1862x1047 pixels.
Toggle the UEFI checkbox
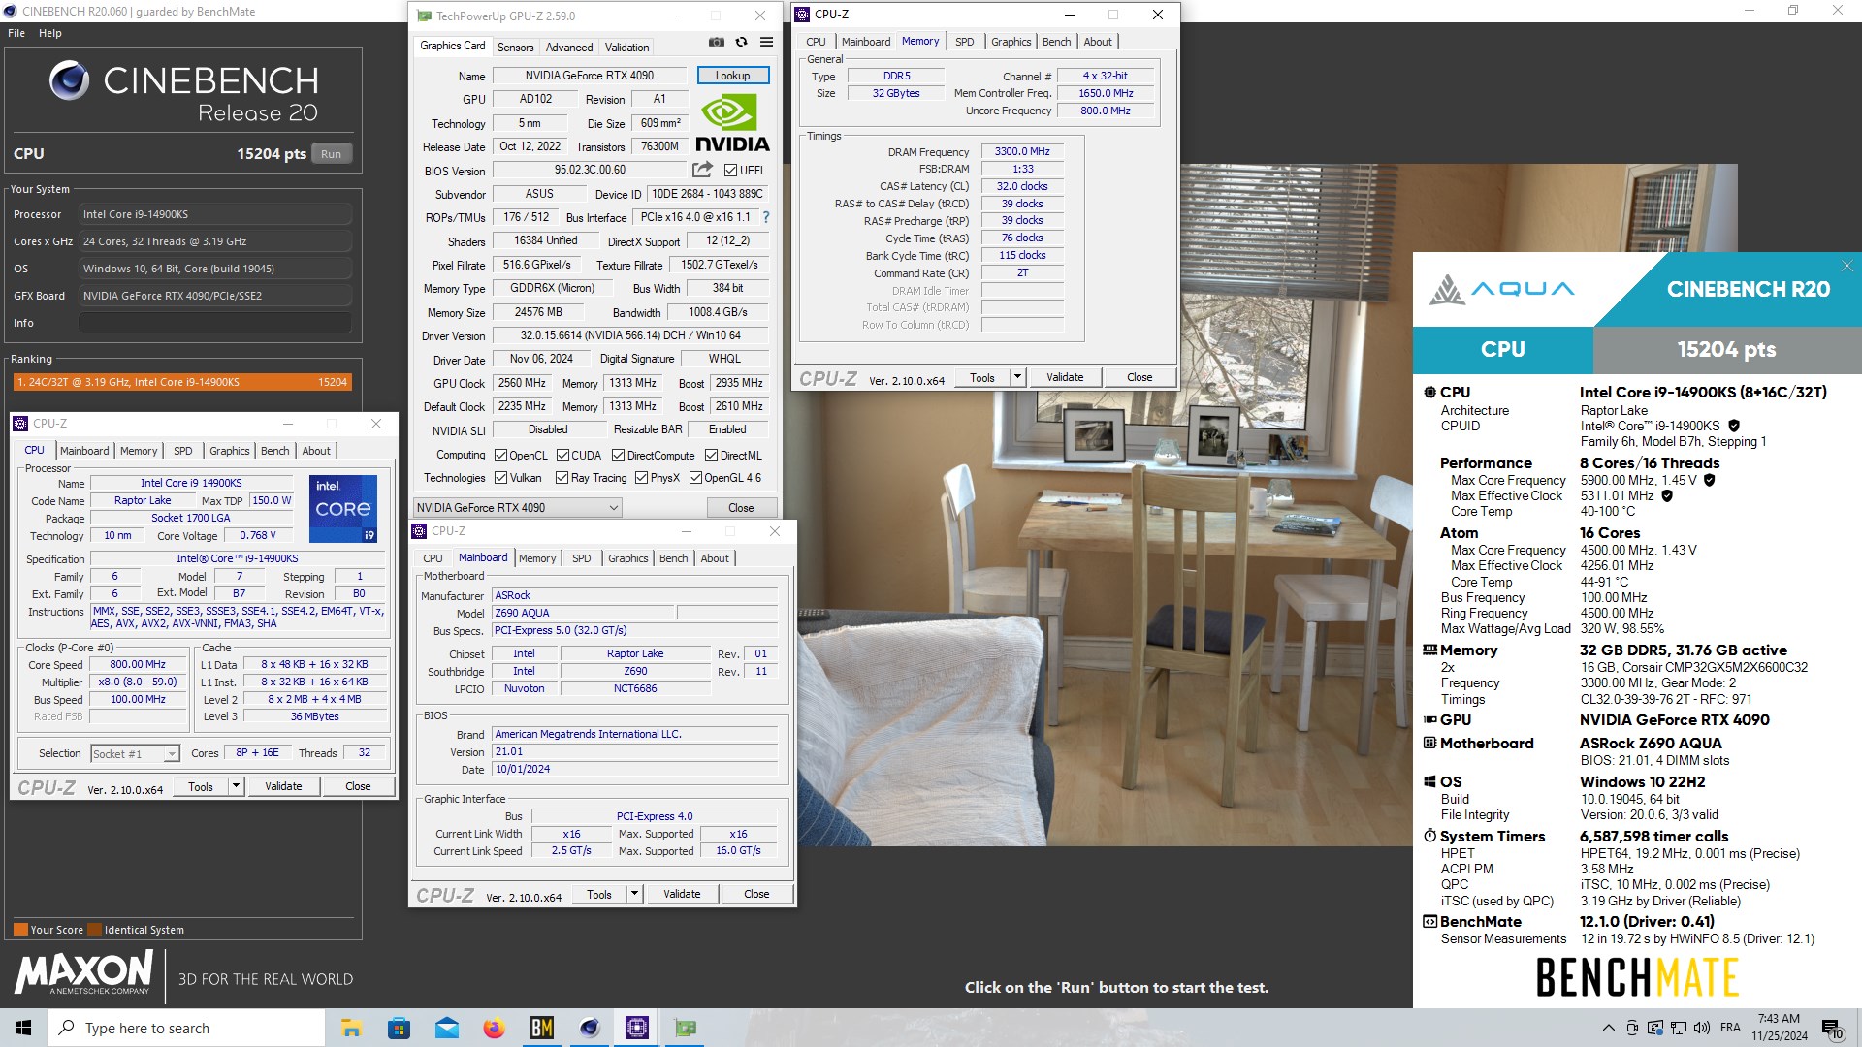pyautogui.click(x=730, y=171)
